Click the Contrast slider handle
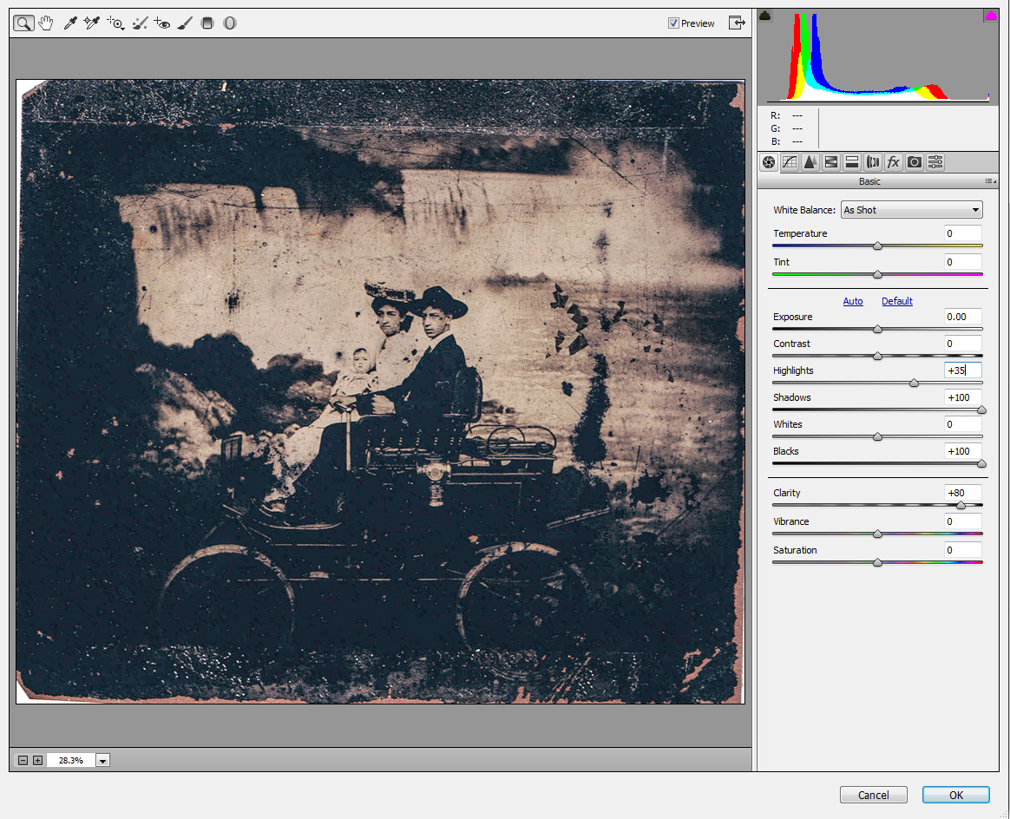Viewport: 1010px width, 819px height. coord(877,356)
